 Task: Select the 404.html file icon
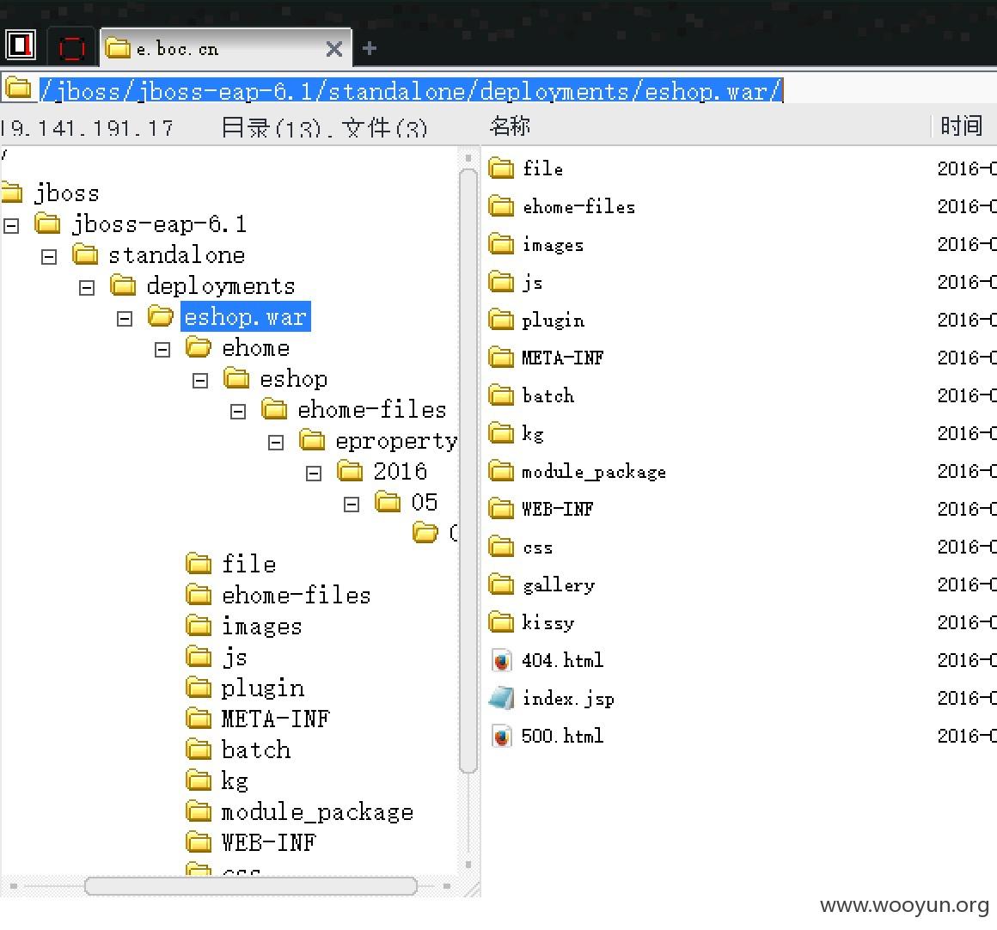502,661
